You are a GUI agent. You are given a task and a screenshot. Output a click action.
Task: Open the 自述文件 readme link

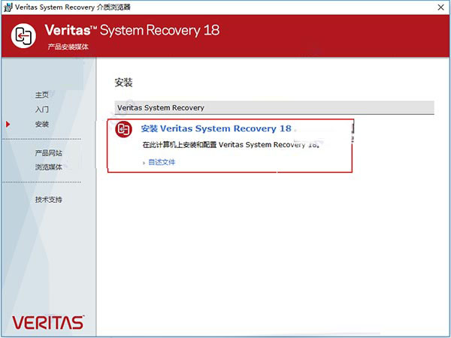click(x=162, y=162)
